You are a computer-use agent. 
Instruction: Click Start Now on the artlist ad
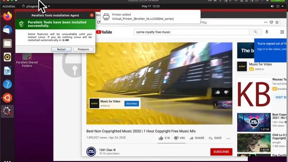(x=131, y=103)
